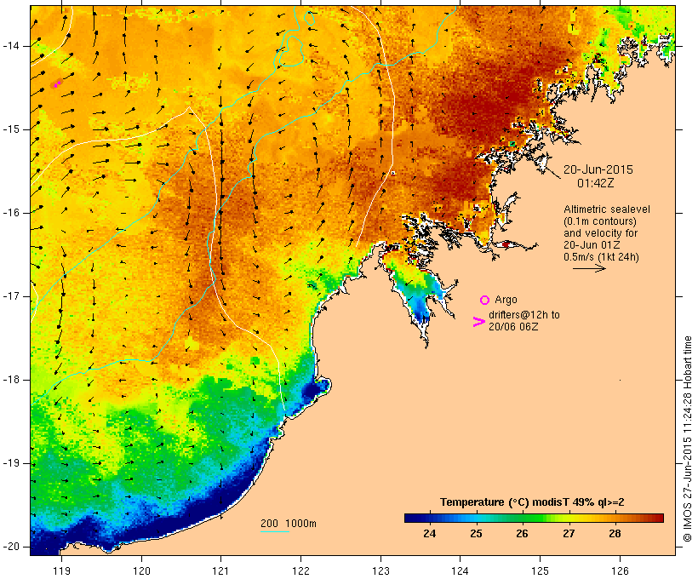Click longitude axis label '123'
Screen dimensions: 698x579
tap(380, 570)
